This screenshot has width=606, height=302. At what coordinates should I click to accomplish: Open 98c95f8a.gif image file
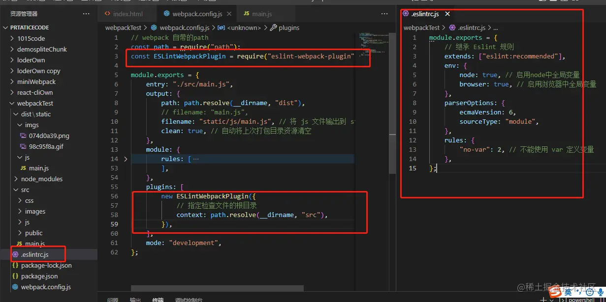[x=49, y=146]
